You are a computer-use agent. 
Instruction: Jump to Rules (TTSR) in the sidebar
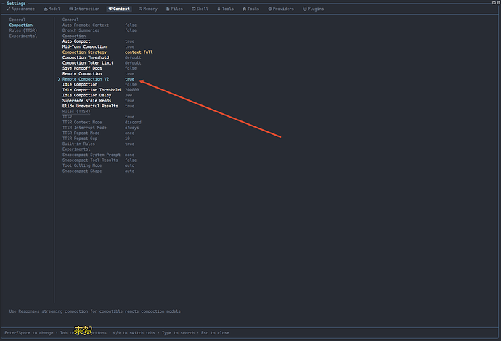tap(23, 30)
